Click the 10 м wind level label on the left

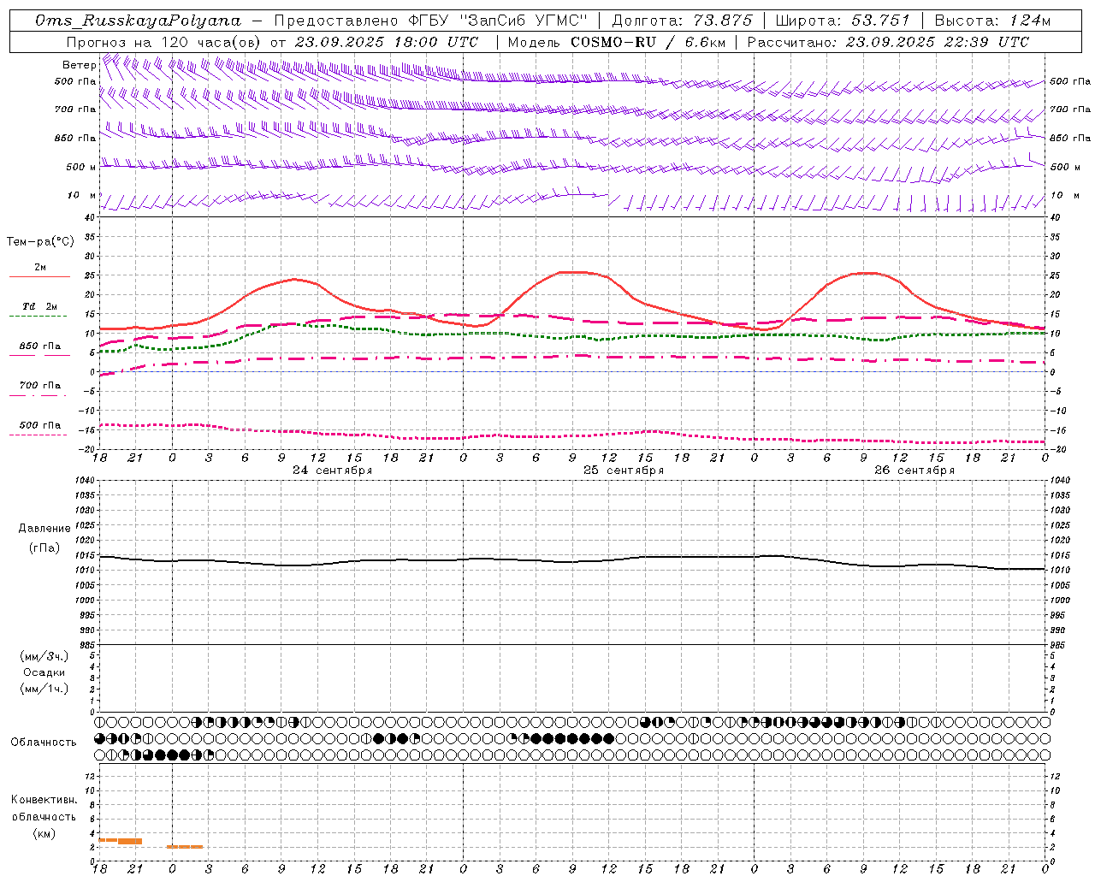point(81,195)
